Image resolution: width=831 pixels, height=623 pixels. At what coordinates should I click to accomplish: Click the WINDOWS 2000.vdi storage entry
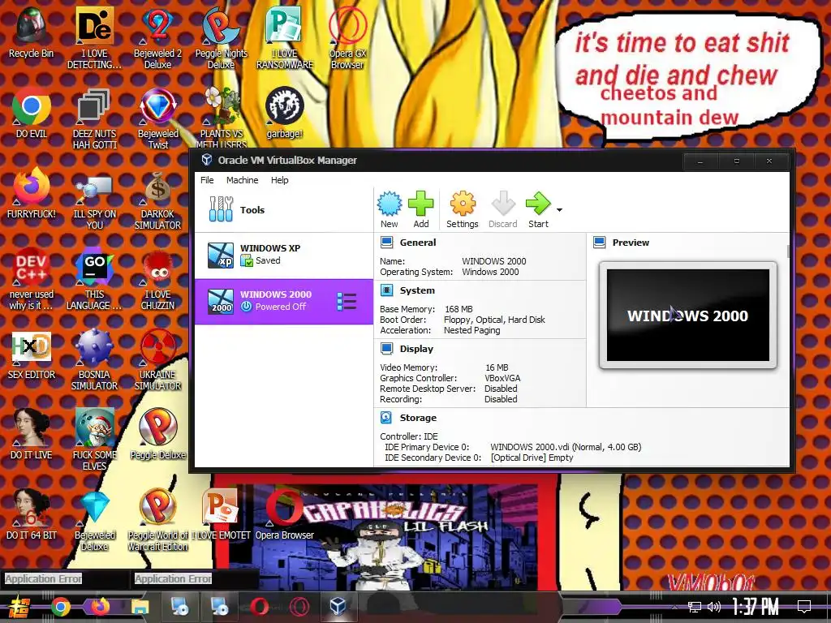coord(566,447)
